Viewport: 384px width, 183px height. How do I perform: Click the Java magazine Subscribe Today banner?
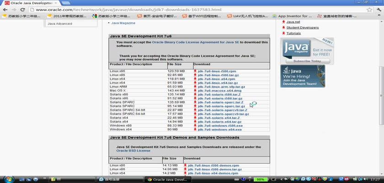pyautogui.click(x=307, y=51)
